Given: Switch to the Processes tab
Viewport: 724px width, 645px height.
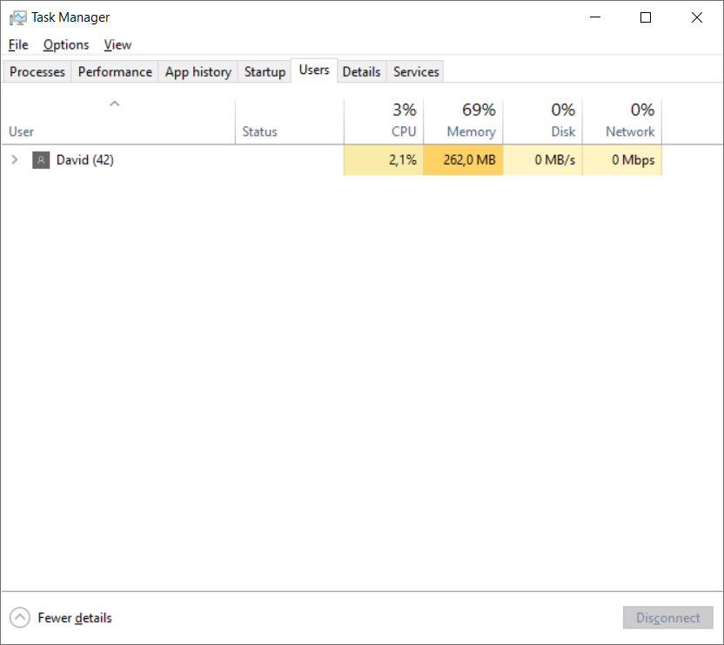Looking at the screenshot, I should click(37, 71).
